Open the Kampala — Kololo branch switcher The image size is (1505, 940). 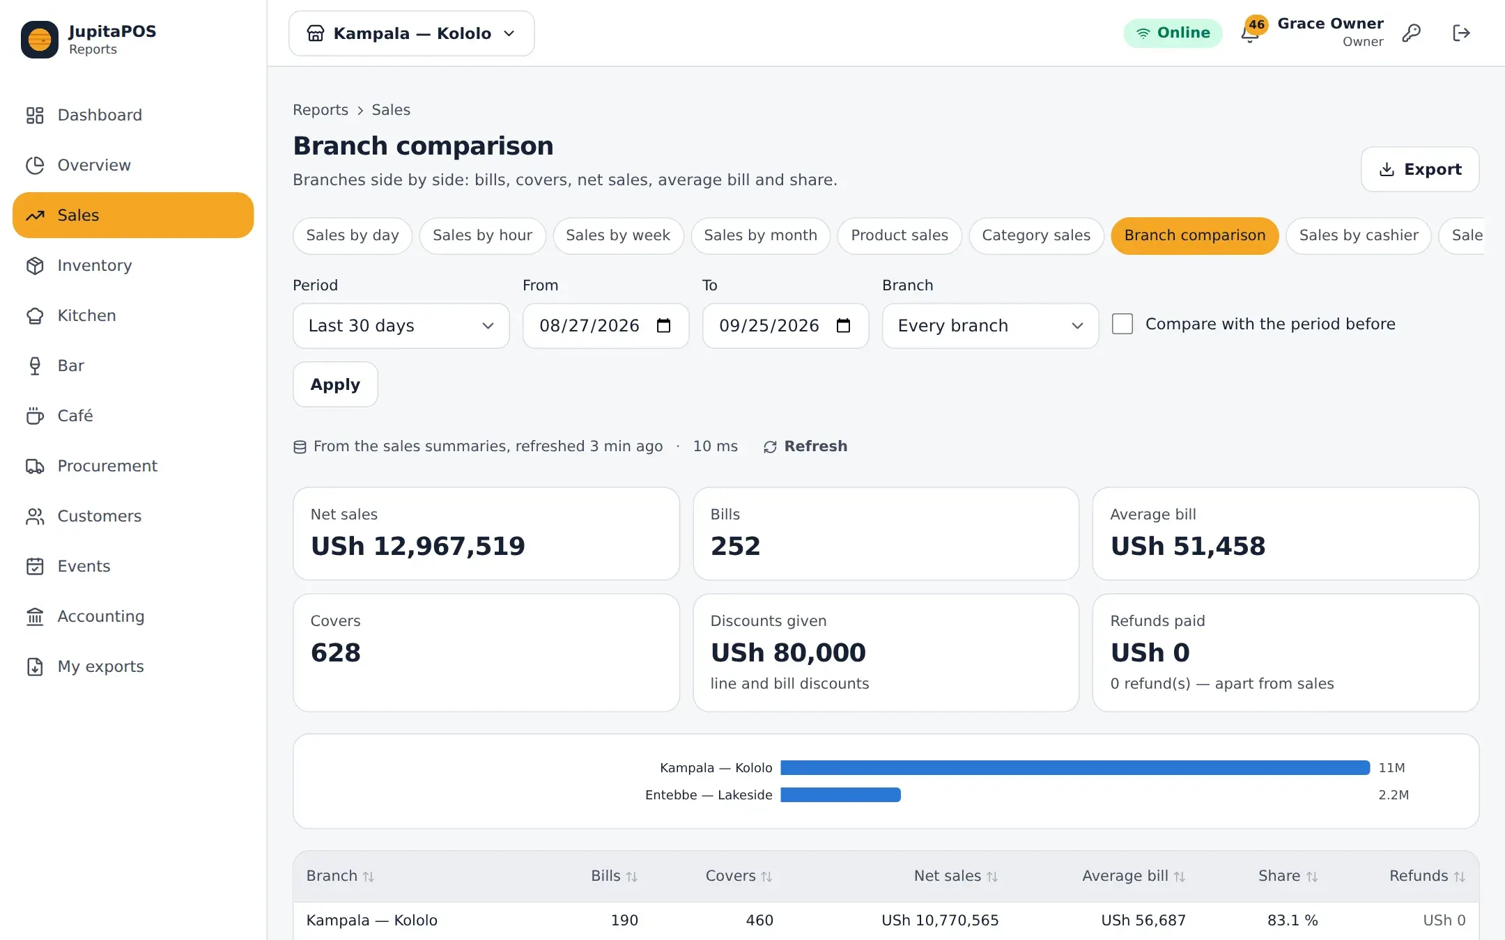pos(412,33)
